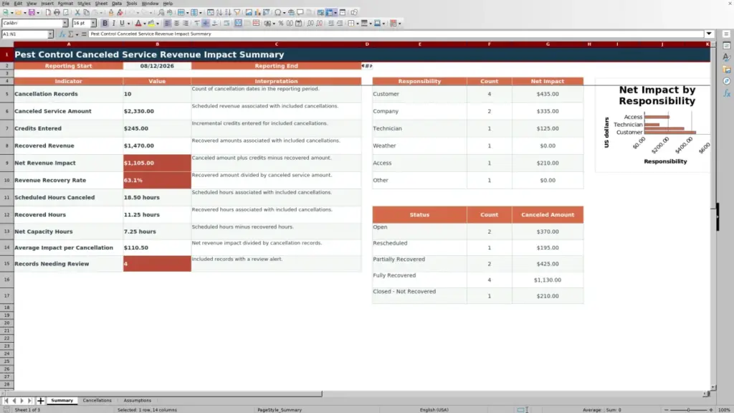Image resolution: width=734 pixels, height=413 pixels.
Task: Click the AutoFilter funnel icon
Action: click(x=237, y=13)
